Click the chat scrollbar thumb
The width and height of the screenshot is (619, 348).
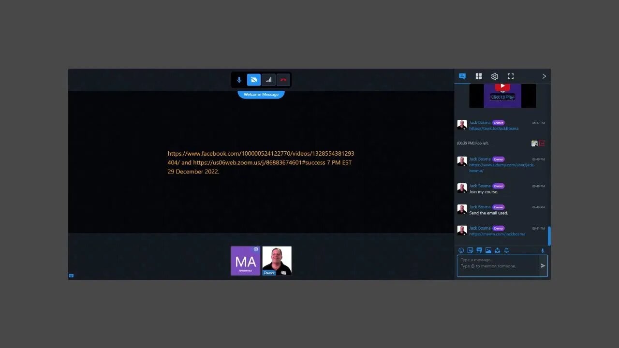point(549,236)
